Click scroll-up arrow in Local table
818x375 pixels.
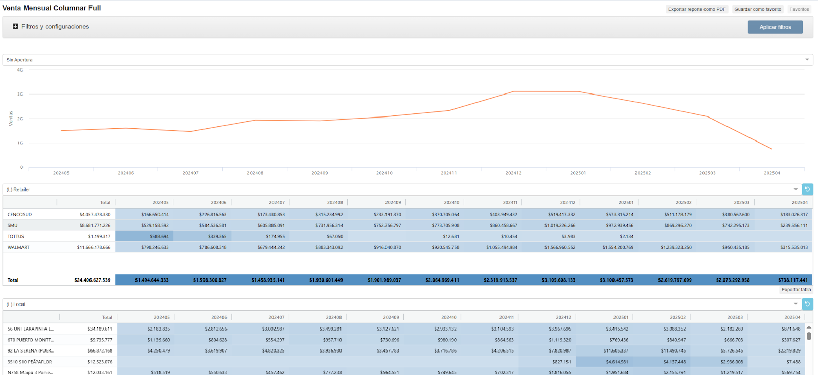[x=809, y=327]
